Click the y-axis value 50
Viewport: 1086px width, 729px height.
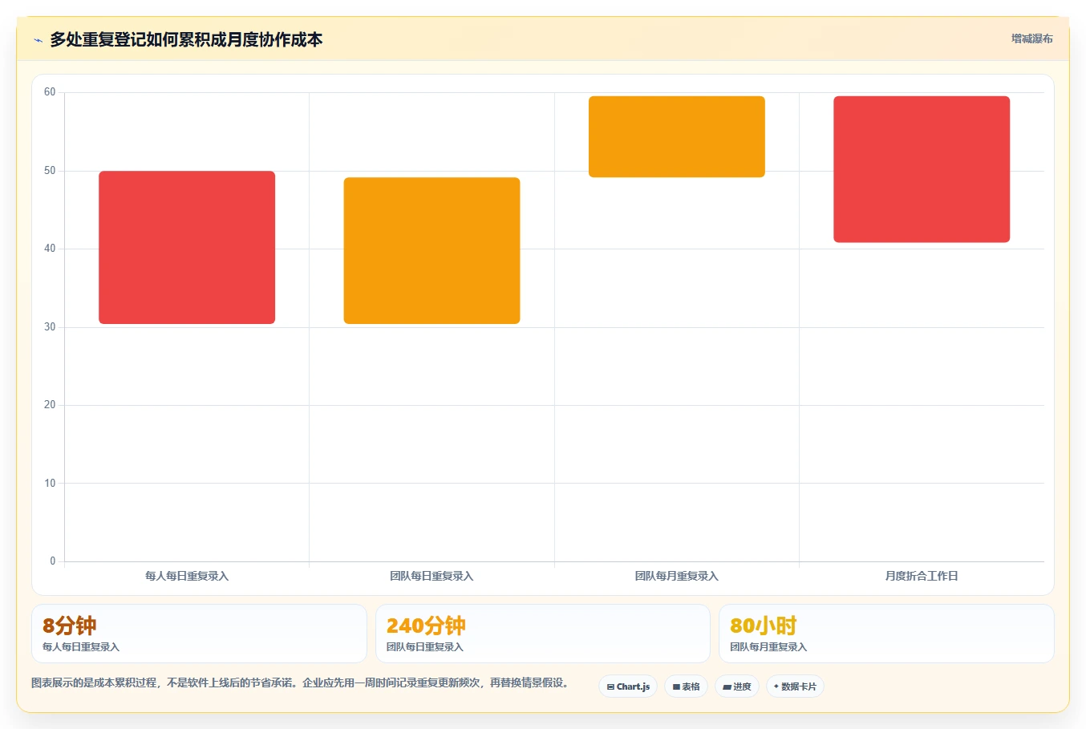coord(50,171)
